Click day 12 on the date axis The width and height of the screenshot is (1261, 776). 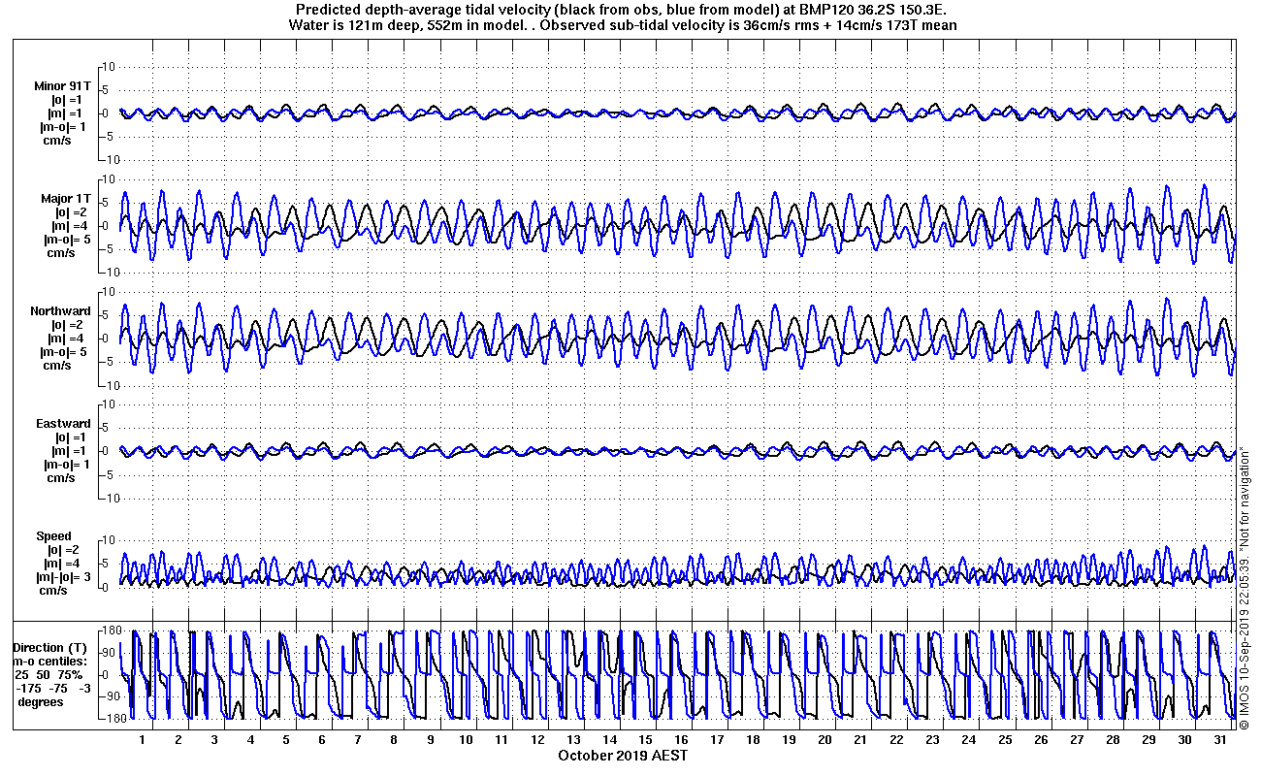[x=537, y=739]
